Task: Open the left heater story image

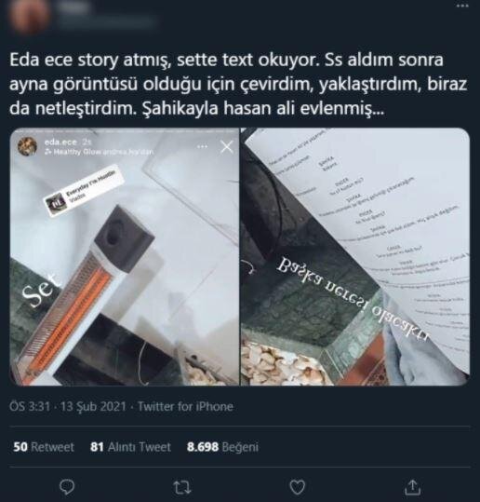Action: tap(125, 256)
